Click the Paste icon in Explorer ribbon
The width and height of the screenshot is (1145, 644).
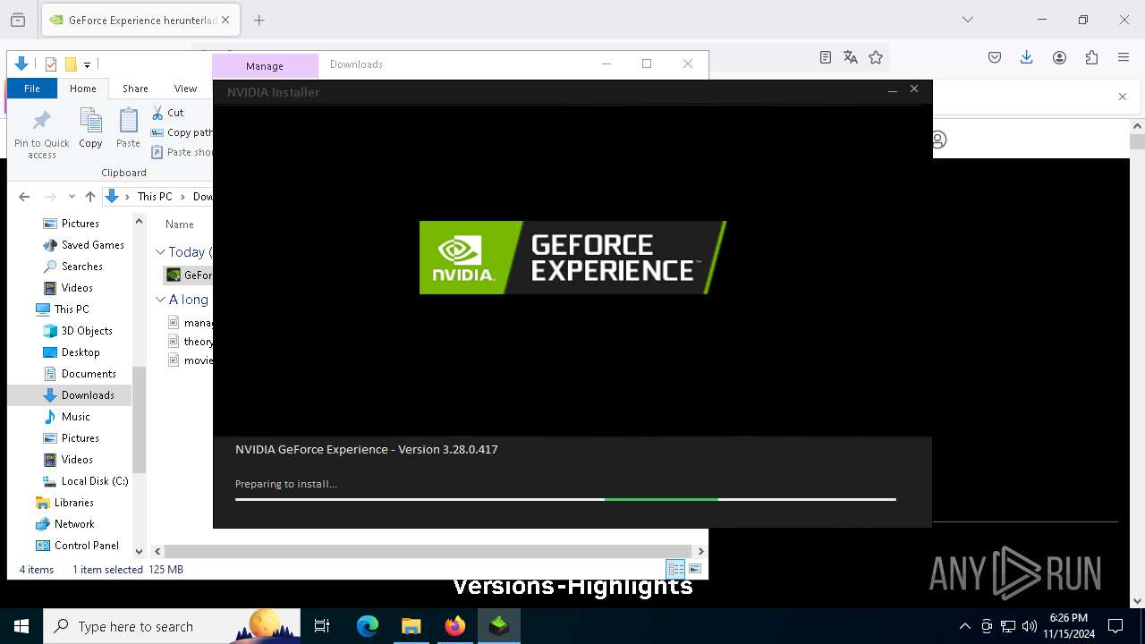128,128
